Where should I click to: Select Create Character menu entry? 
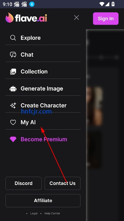[43, 105]
